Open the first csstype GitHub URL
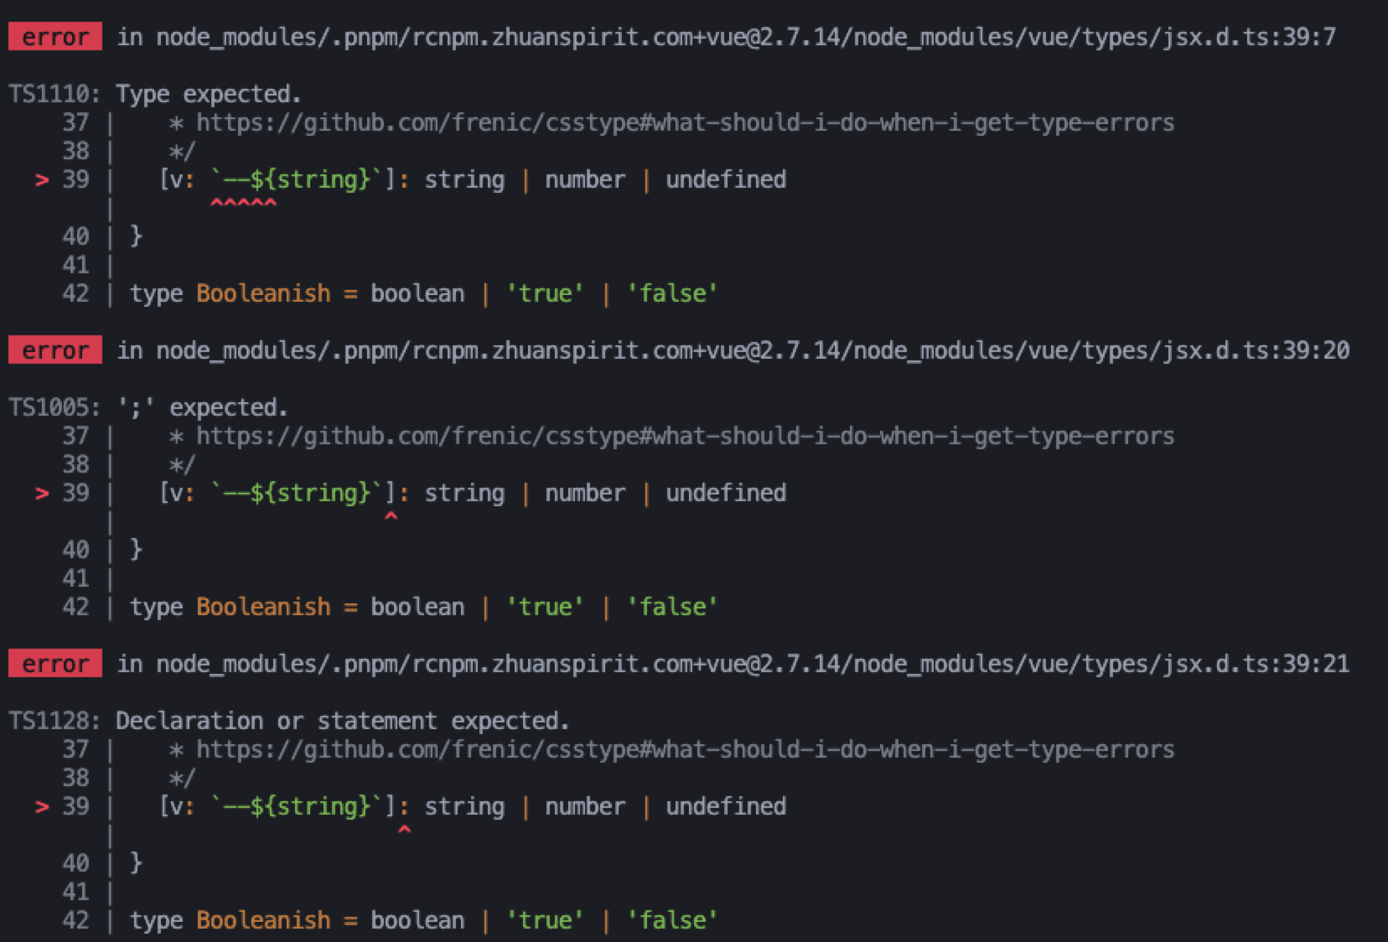This screenshot has width=1388, height=942. tap(685, 122)
